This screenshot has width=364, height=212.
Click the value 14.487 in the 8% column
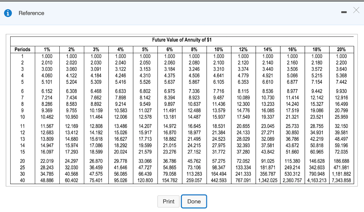coord(194,117)
